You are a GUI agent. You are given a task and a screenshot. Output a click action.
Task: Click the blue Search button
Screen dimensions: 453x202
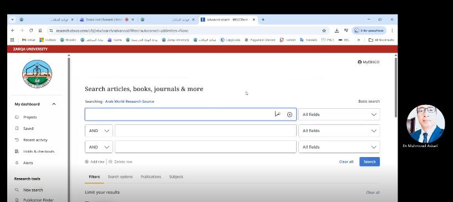pos(369,161)
